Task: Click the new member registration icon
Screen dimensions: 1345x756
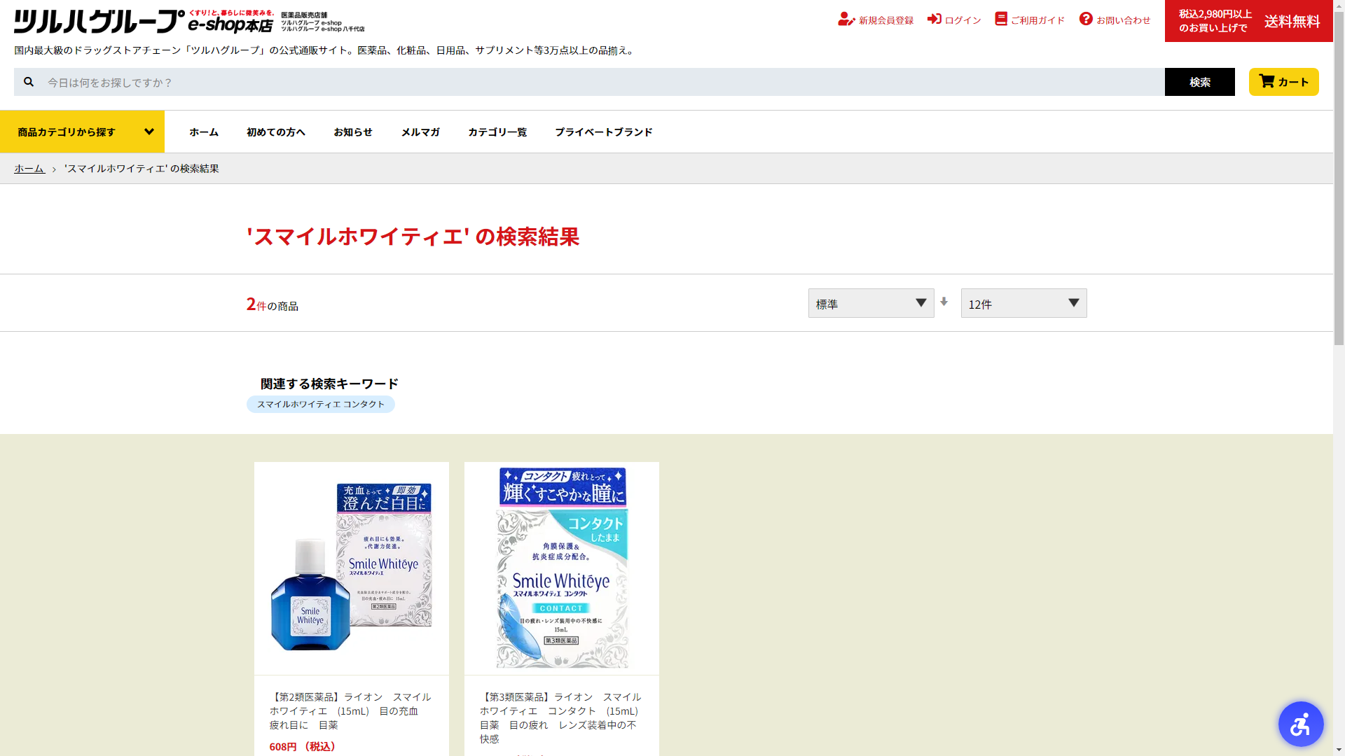Action: (846, 20)
